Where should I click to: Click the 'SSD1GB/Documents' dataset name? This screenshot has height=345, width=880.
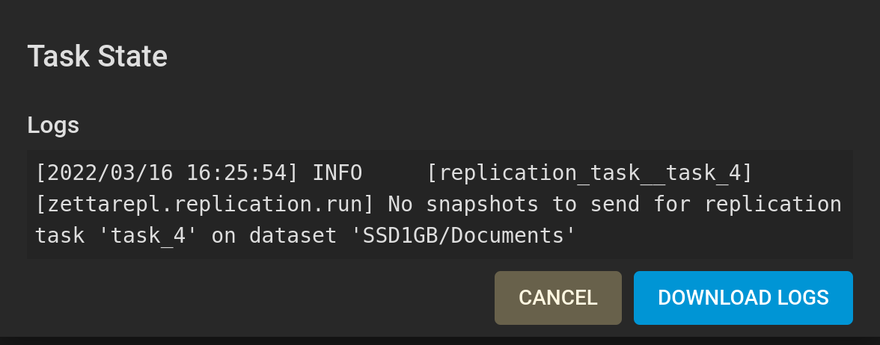pos(463,236)
